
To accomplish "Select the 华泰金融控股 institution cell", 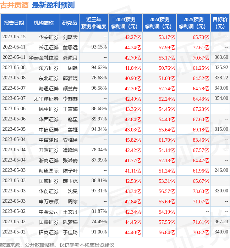I will pos(44,58).
